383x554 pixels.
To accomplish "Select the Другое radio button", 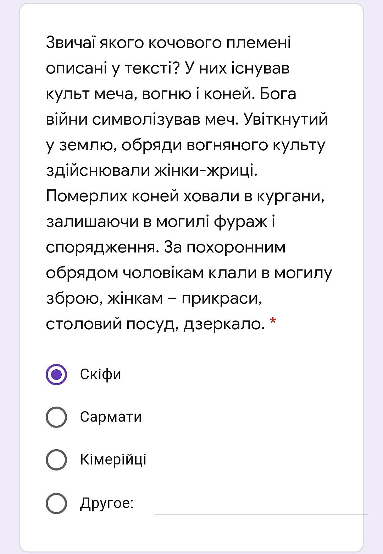I will click(56, 503).
